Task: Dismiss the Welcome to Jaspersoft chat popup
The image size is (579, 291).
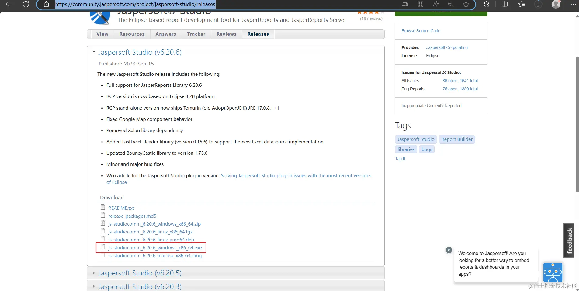Action: (x=449, y=250)
